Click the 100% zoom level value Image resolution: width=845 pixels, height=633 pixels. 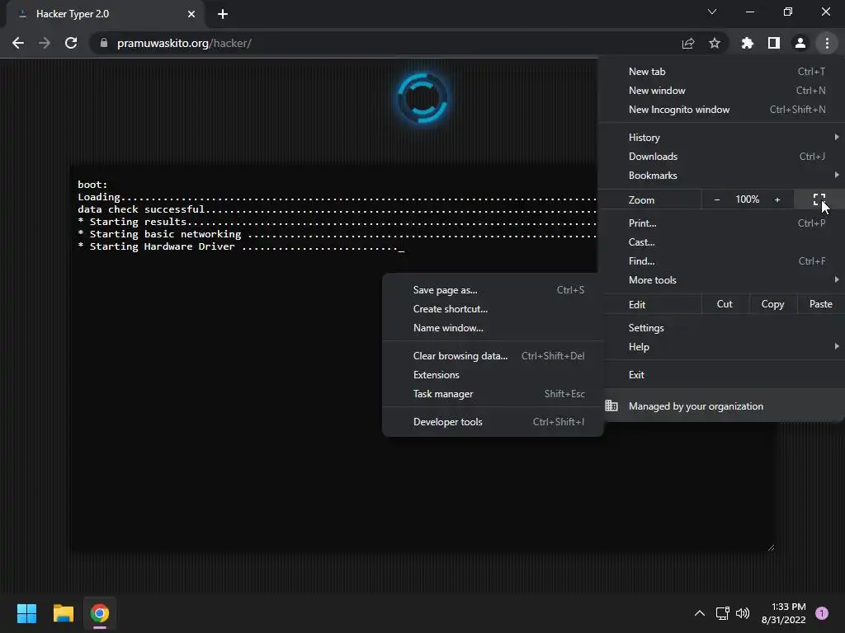click(x=748, y=199)
